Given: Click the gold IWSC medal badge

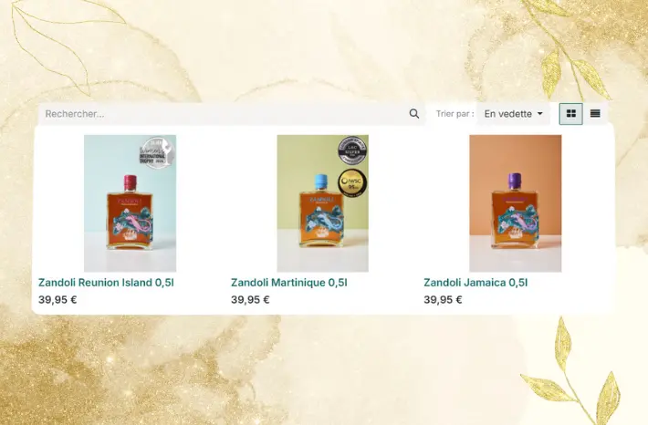Looking at the screenshot, I should click(x=352, y=182).
